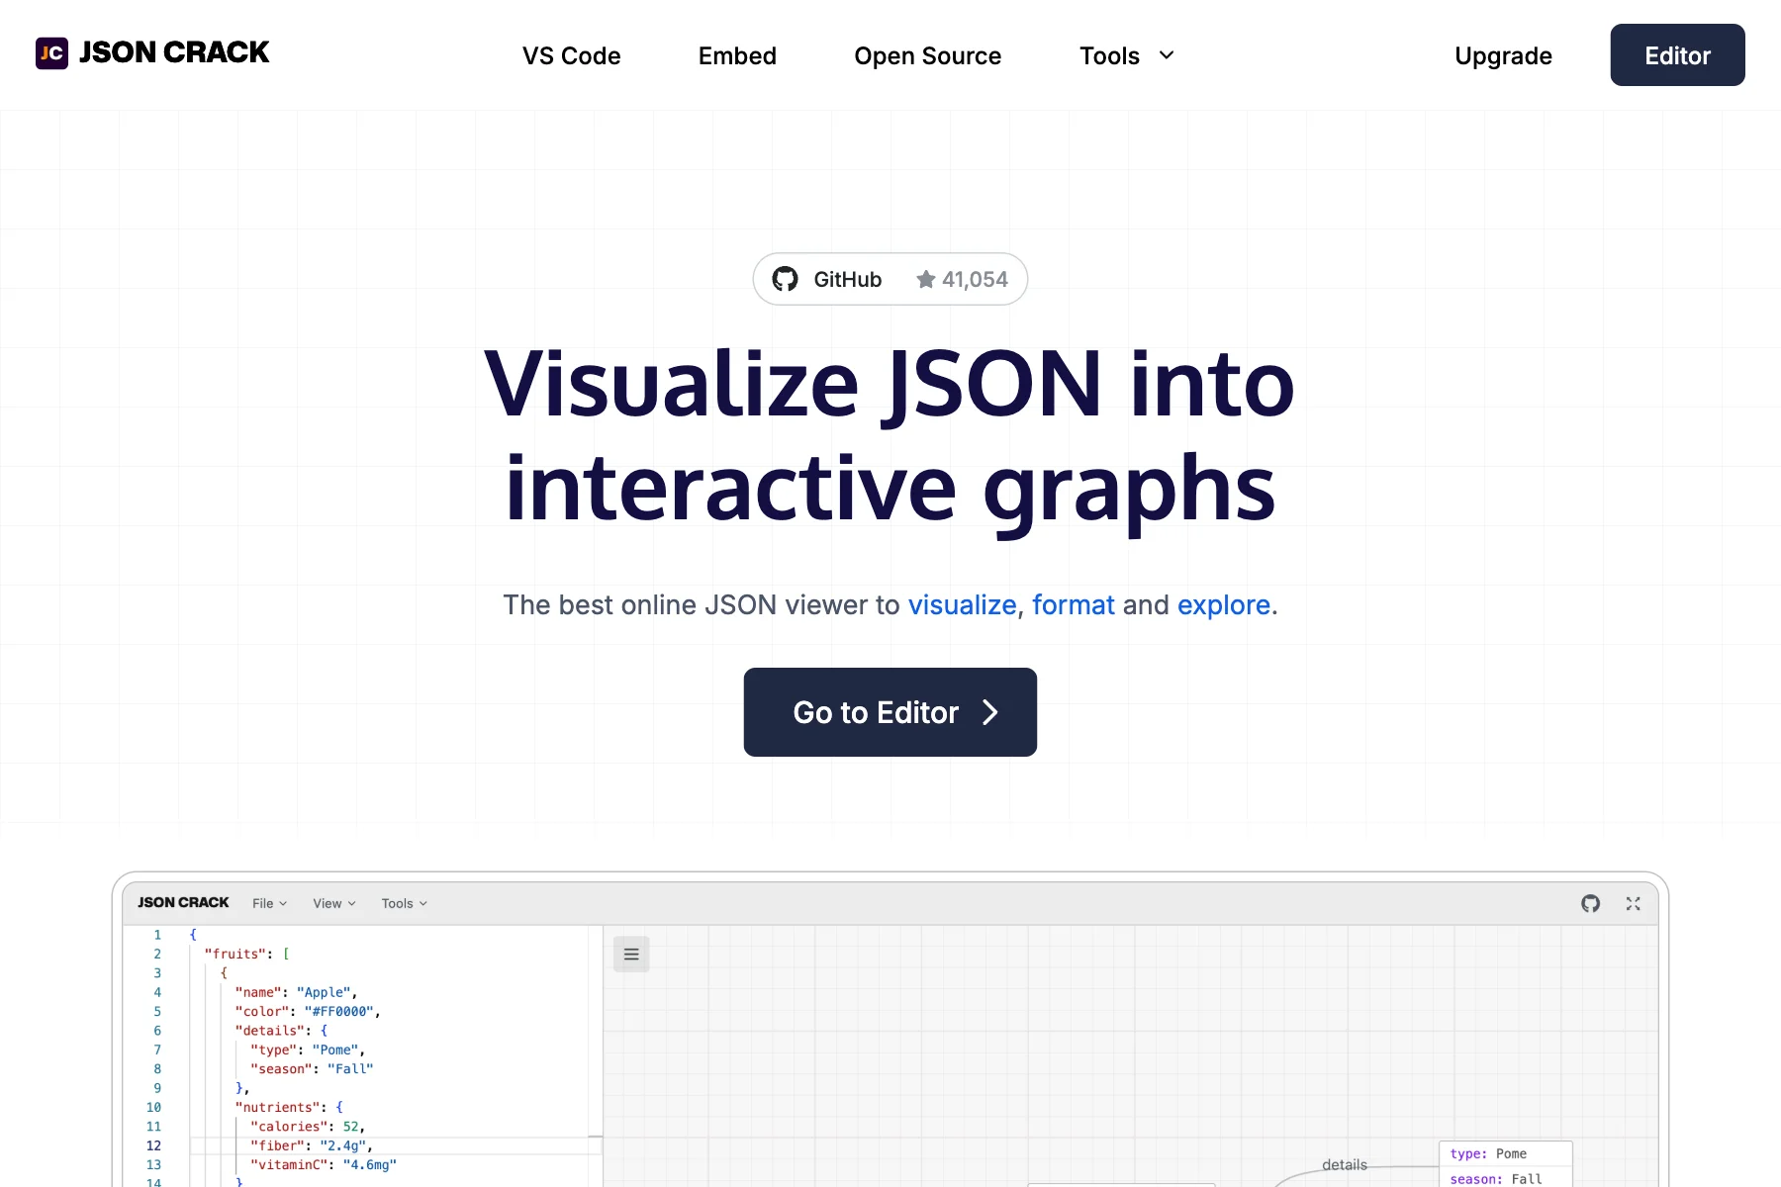Click the Go to Editor button
Screen dimensions: 1781x1187
point(890,712)
